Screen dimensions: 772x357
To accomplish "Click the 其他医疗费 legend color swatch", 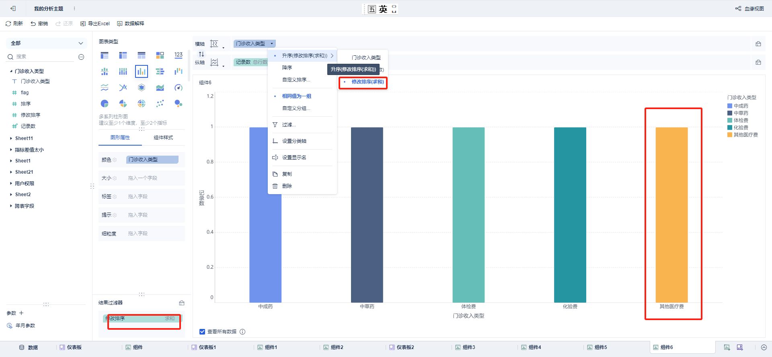I will [x=730, y=135].
